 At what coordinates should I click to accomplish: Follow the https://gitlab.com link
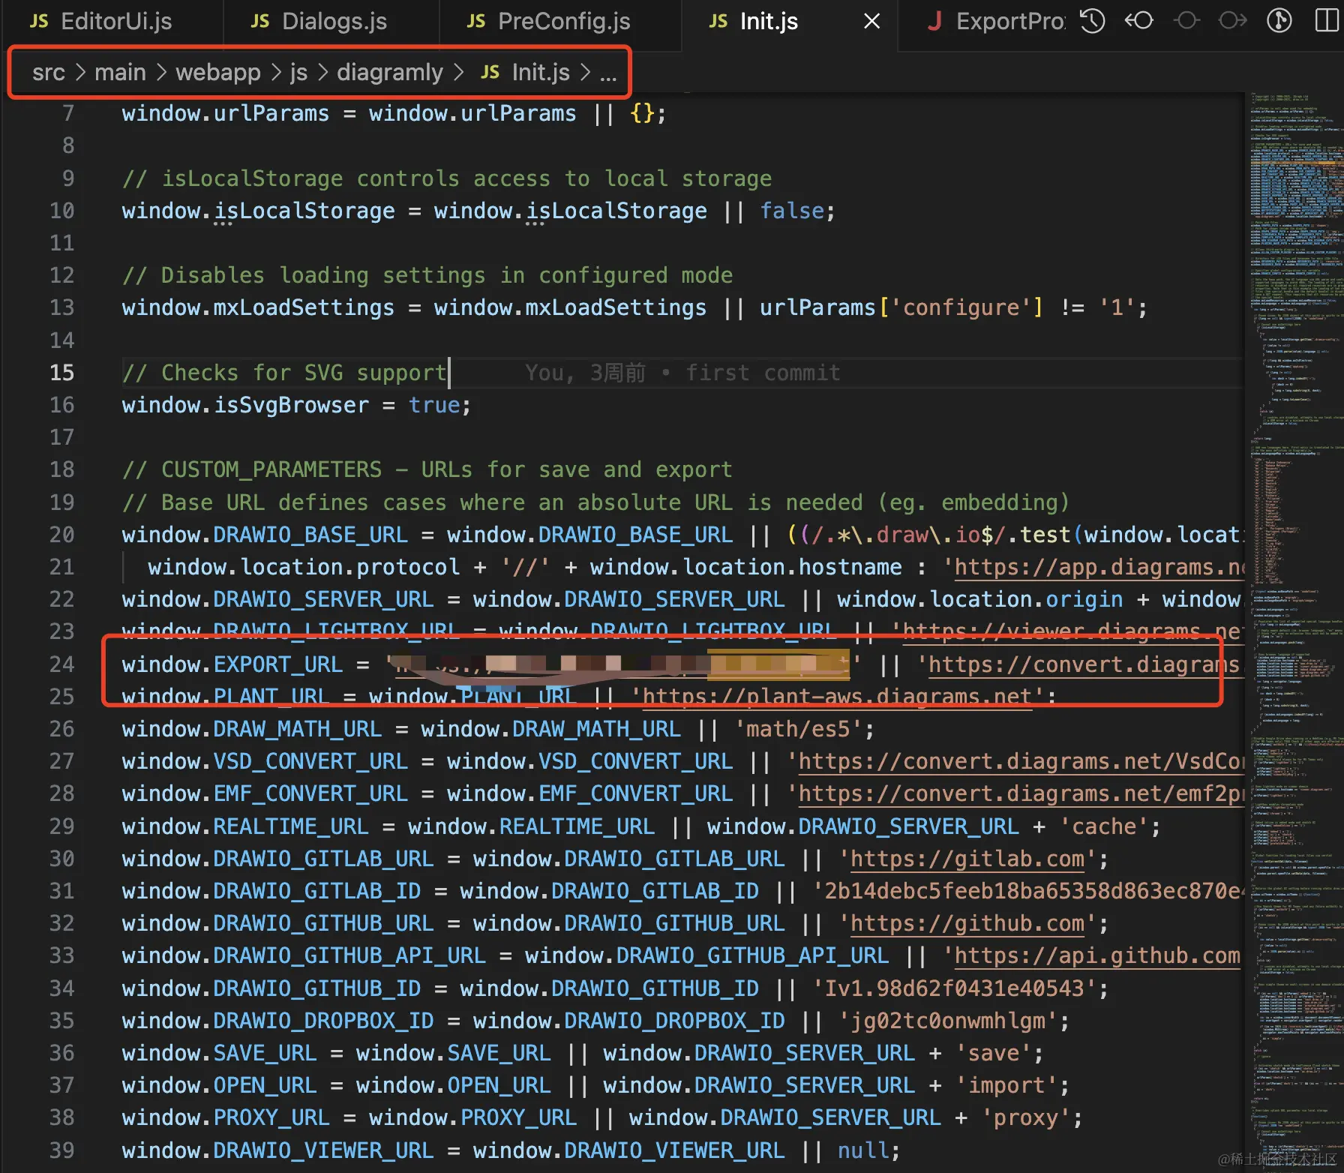coord(967,859)
